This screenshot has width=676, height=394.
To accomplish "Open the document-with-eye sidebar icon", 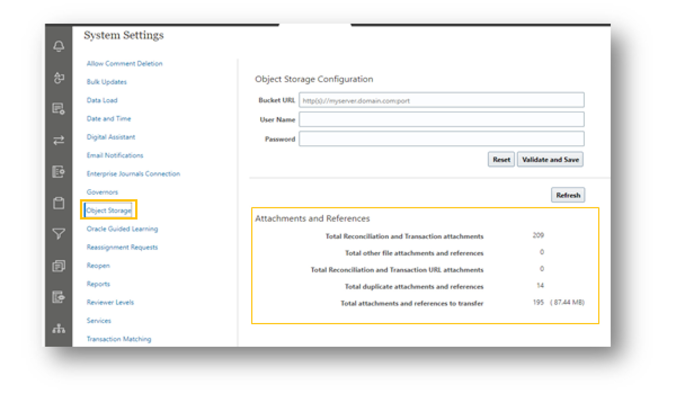I will pos(59,297).
